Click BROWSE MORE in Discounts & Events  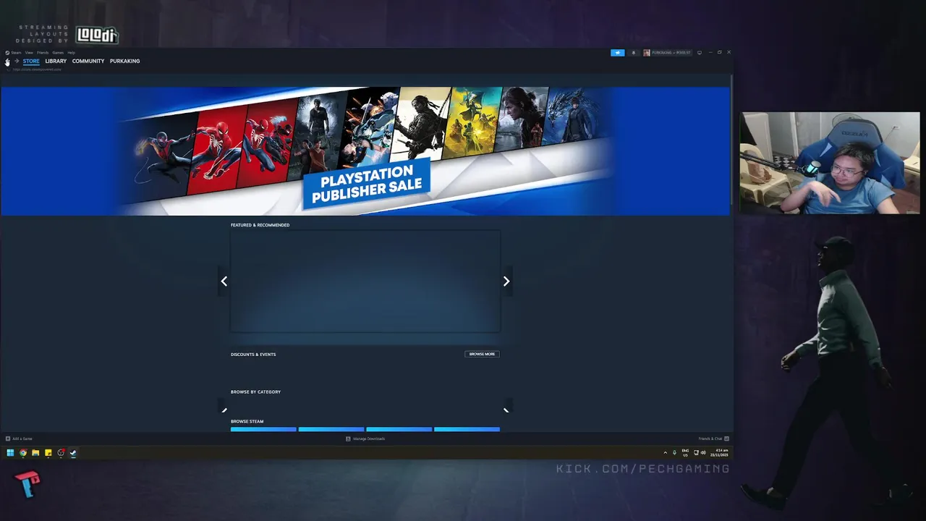tap(482, 355)
